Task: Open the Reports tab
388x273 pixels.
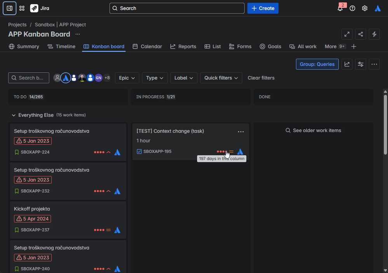Action: 183,46
